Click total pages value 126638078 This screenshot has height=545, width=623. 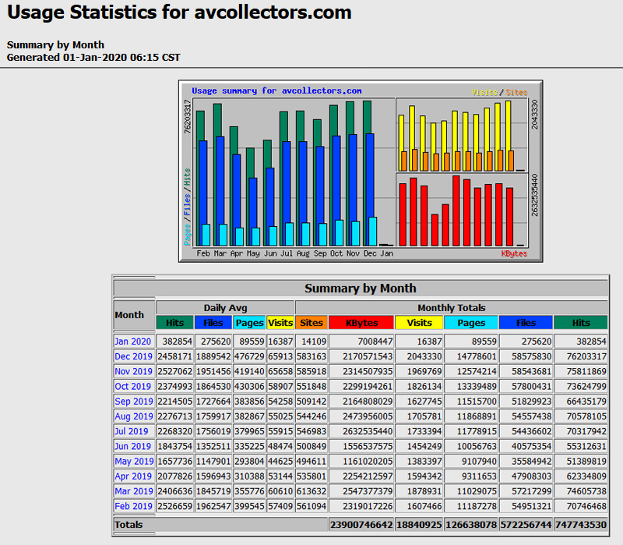pos(471,525)
